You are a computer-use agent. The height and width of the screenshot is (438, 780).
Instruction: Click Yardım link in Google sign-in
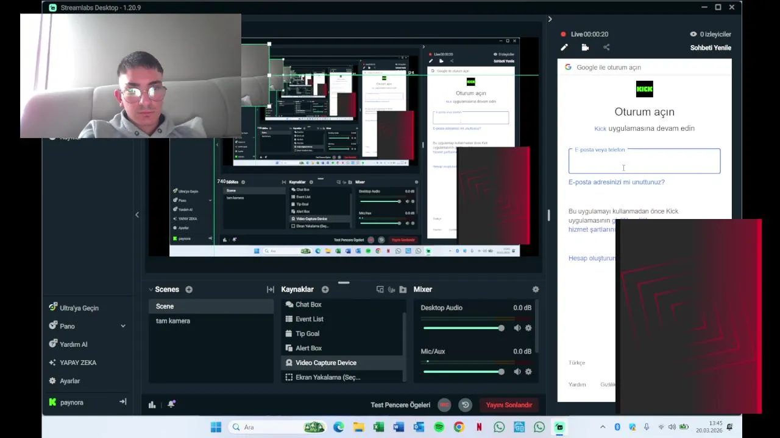(x=577, y=384)
